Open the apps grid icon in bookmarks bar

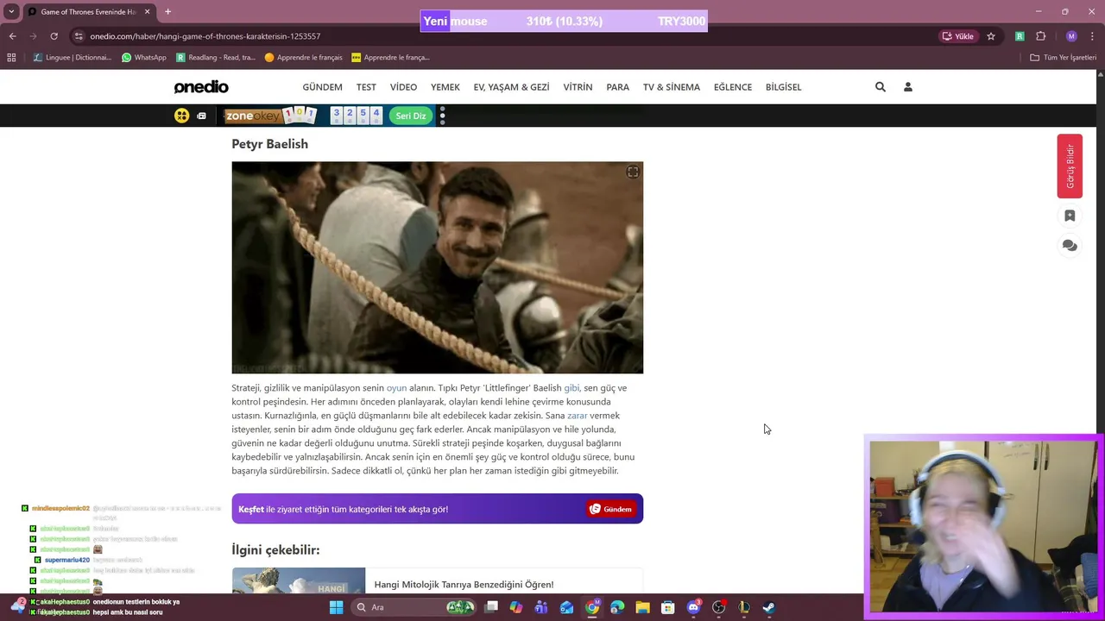[x=11, y=58]
